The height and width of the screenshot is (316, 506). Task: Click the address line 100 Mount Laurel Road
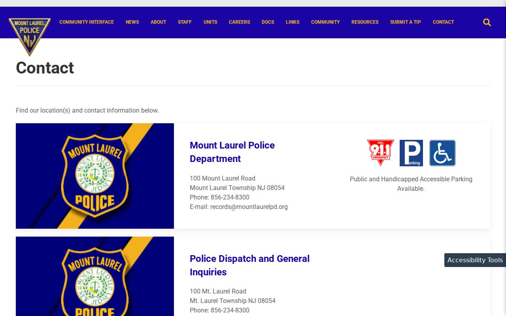[223, 178]
